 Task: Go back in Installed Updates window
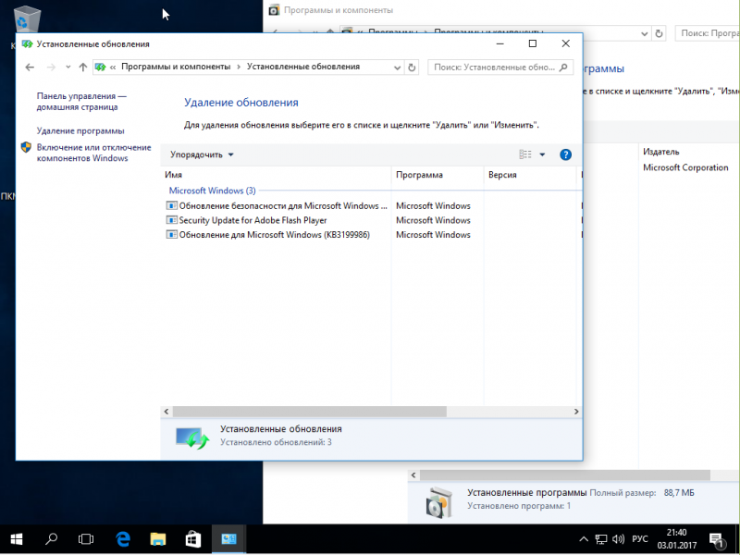[30, 68]
